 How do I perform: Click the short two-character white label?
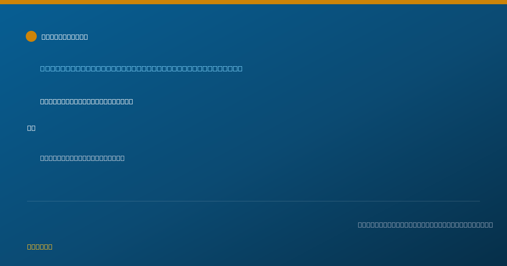click(31, 128)
